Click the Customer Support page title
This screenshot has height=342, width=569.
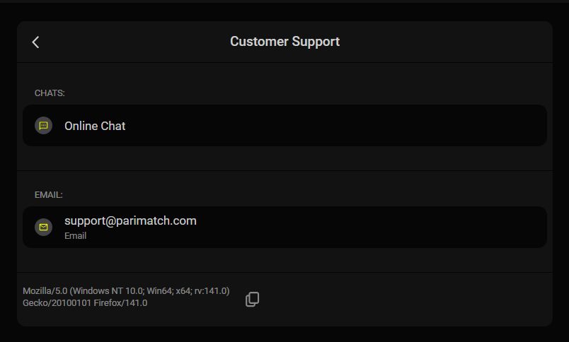click(285, 42)
